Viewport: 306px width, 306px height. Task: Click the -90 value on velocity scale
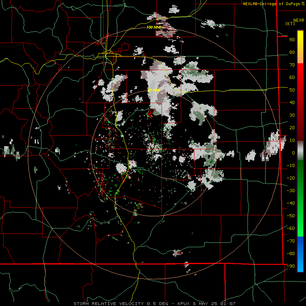coord(291,266)
